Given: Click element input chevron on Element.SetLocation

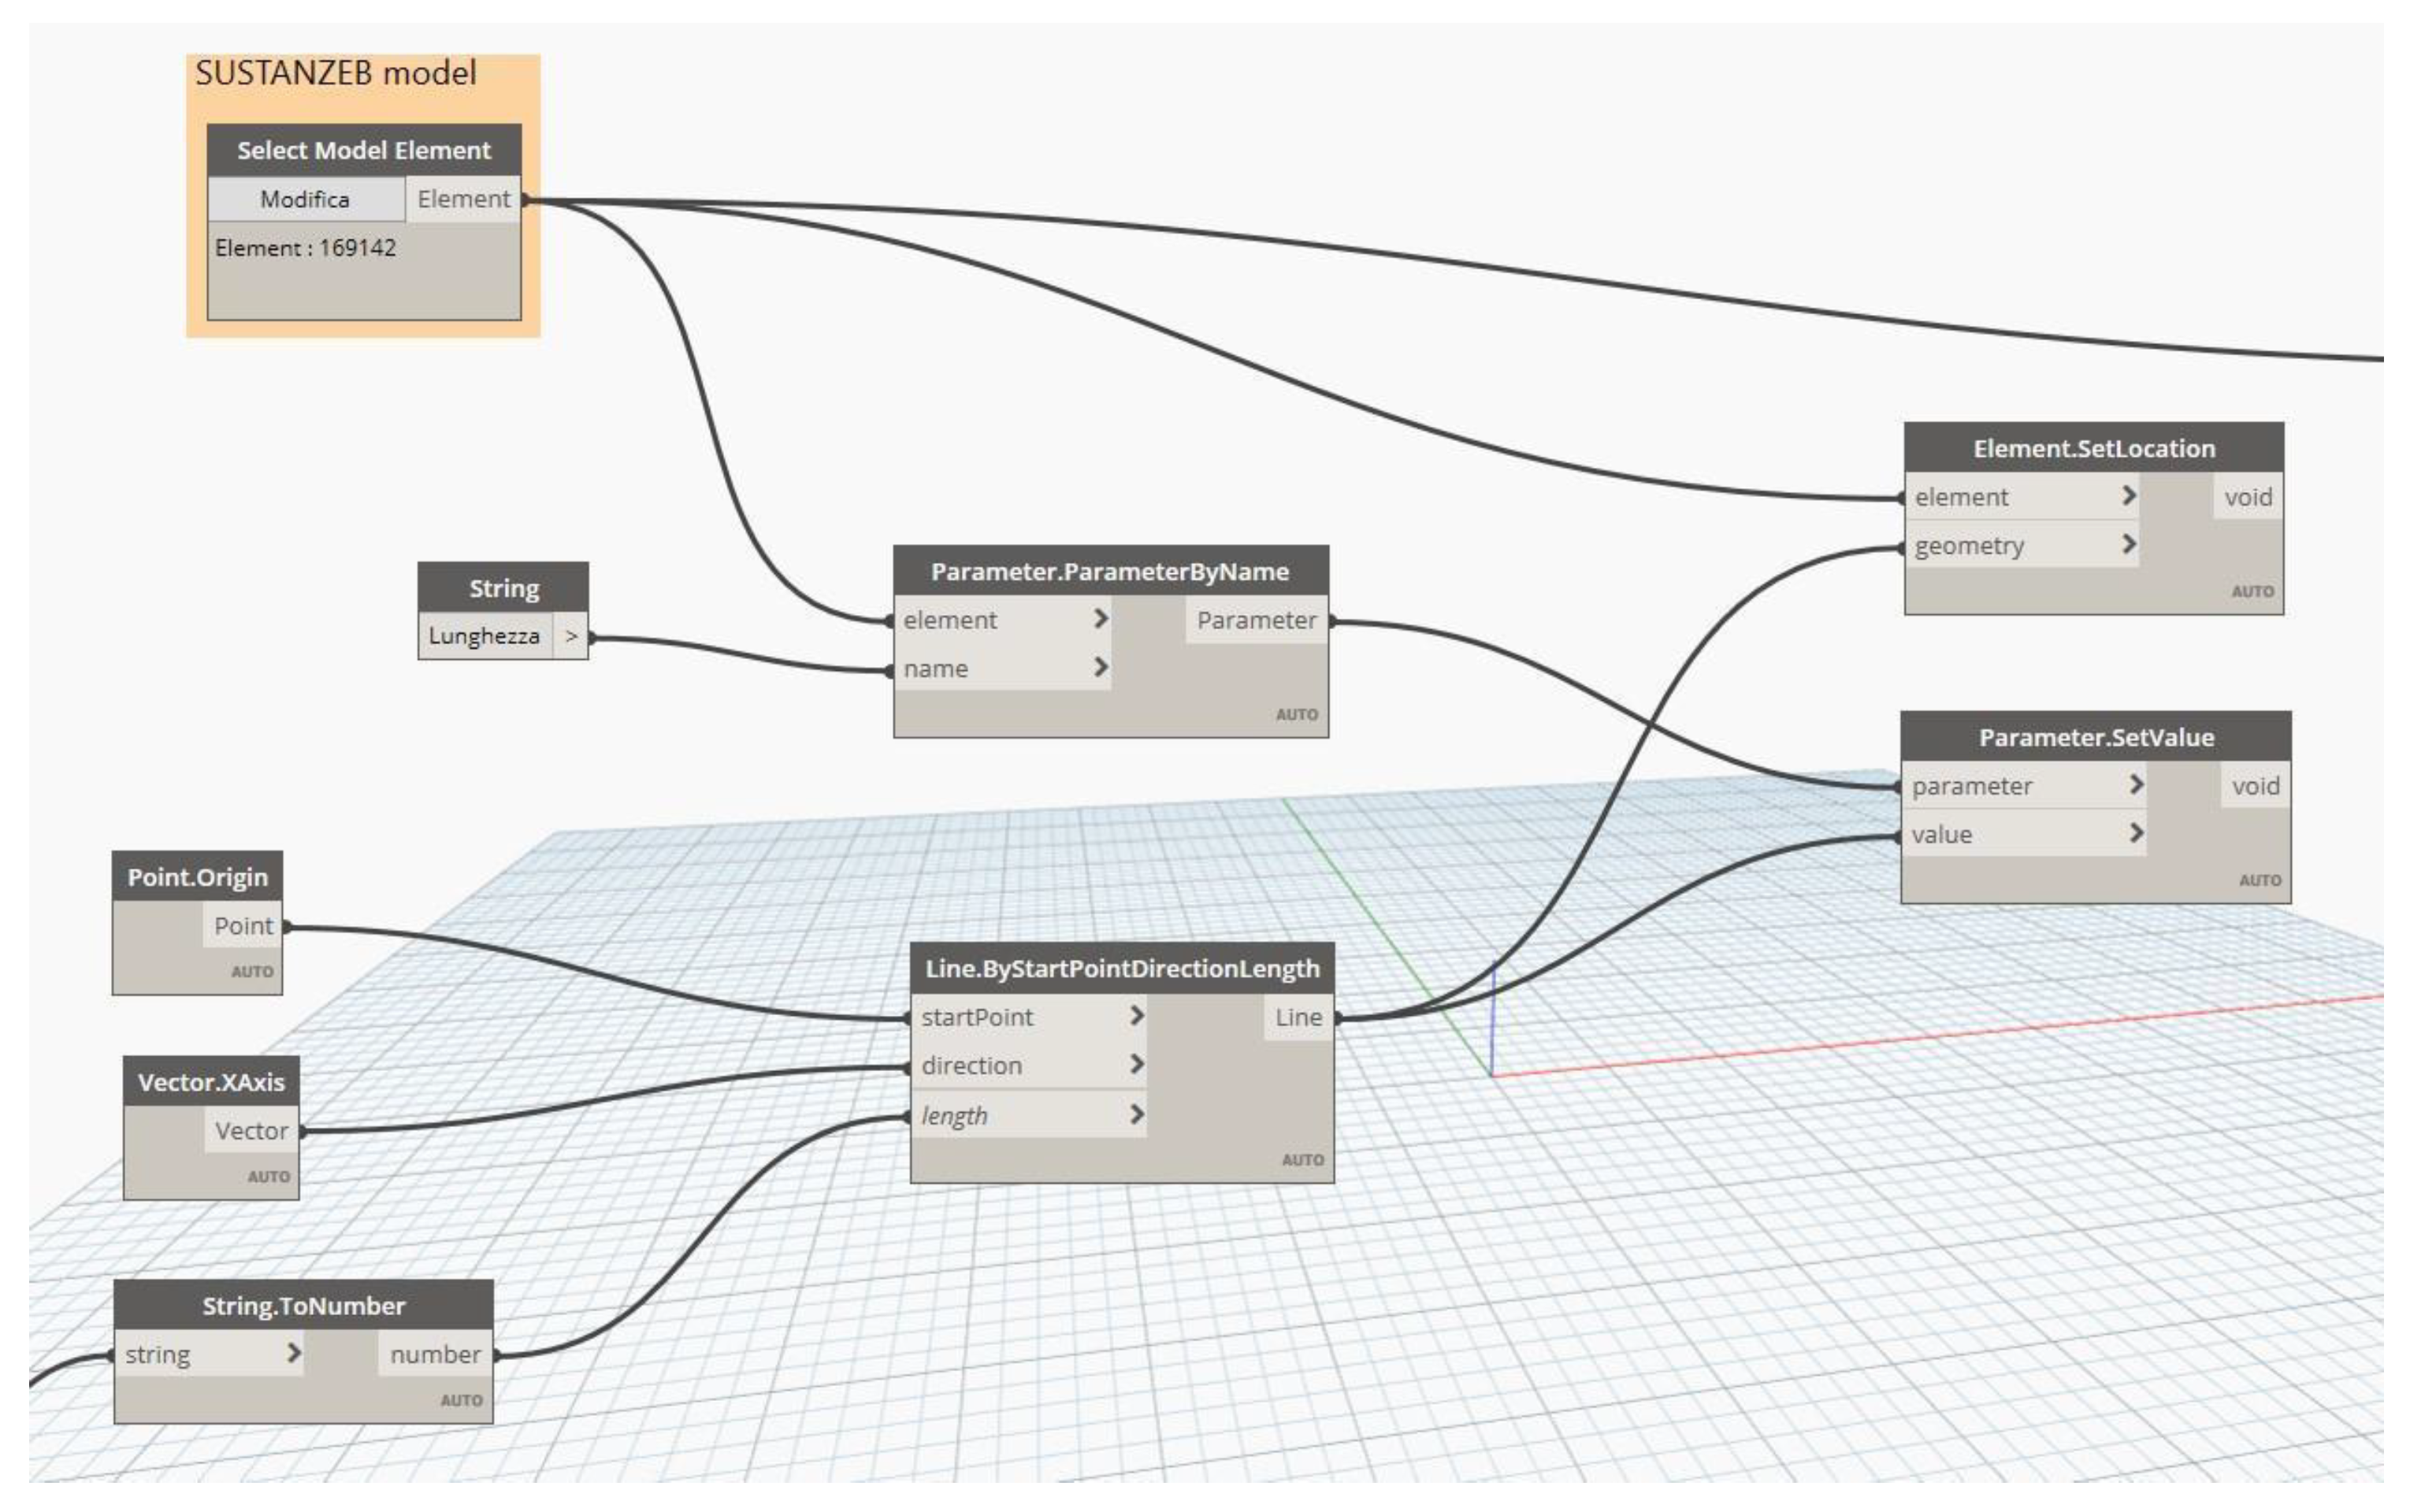Looking at the screenshot, I should (2128, 496).
